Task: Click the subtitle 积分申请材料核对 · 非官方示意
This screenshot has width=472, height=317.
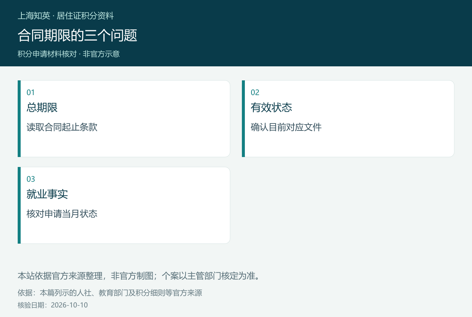Action: pos(69,54)
